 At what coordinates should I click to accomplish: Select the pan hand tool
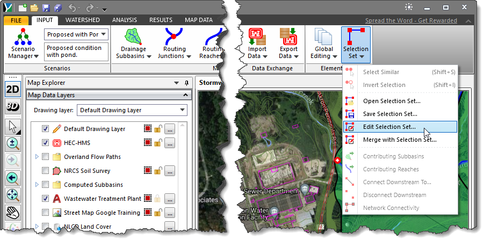[13, 212]
